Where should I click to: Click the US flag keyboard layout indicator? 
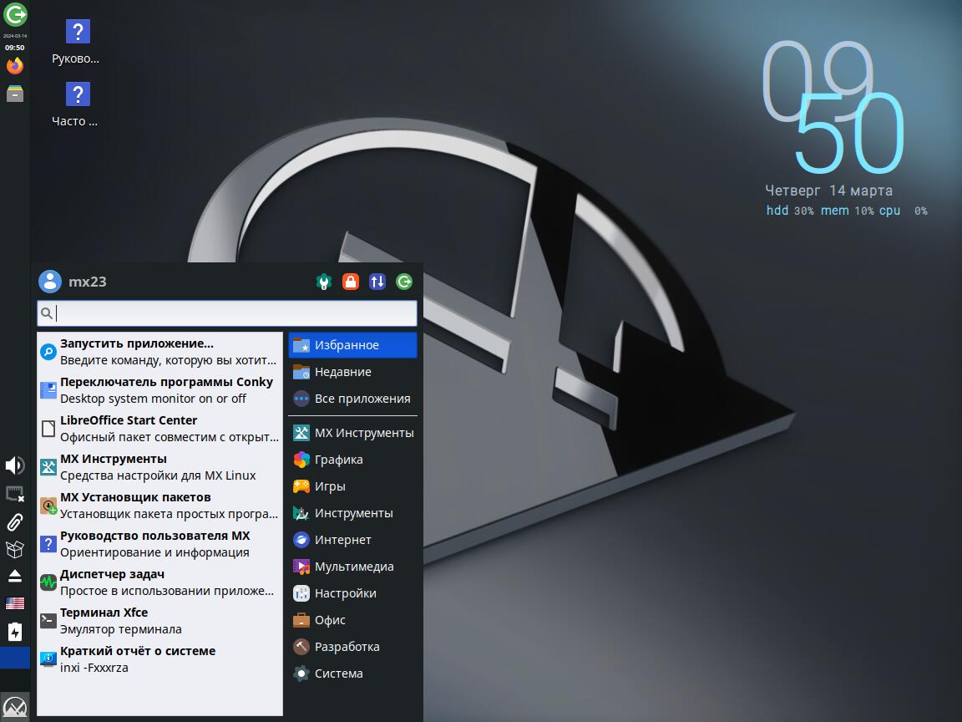[x=15, y=603]
